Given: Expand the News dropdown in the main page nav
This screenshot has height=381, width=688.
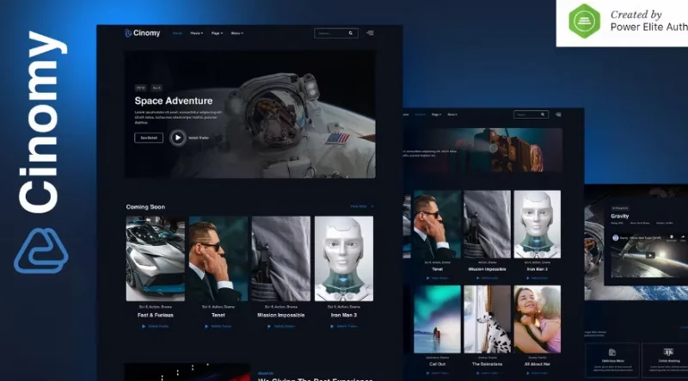Looking at the screenshot, I should pos(237,33).
